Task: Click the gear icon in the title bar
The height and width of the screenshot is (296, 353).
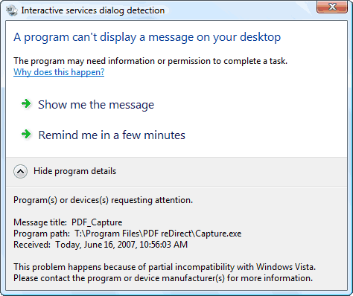Action: (12, 10)
